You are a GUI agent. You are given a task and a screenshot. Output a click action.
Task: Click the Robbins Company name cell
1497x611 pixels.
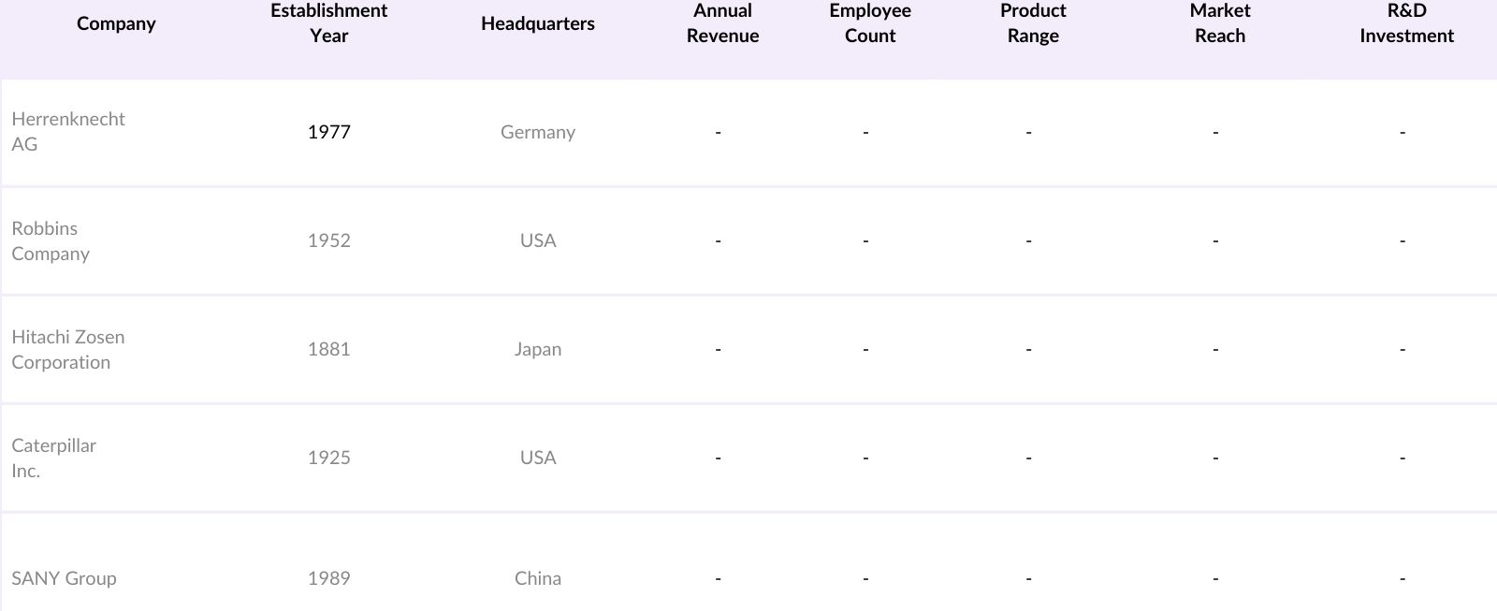tap(51, 240)
